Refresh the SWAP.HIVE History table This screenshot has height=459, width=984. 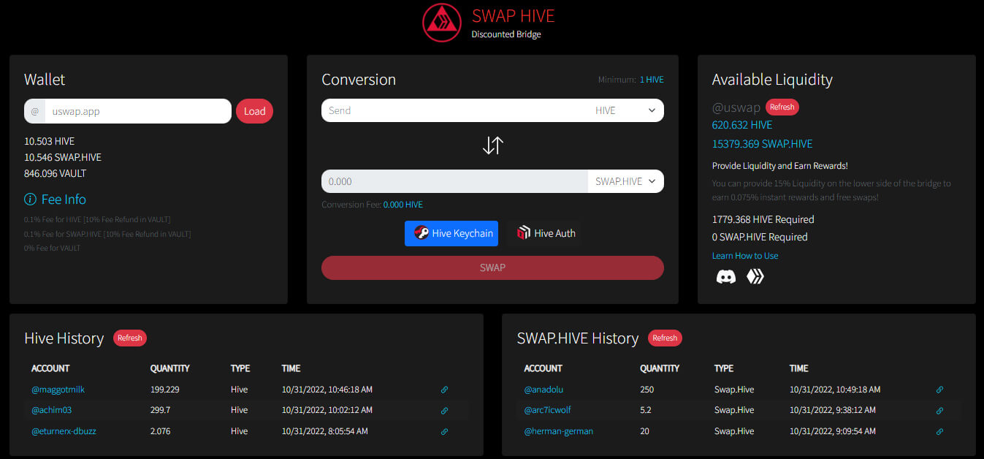[x=665, y=338]
